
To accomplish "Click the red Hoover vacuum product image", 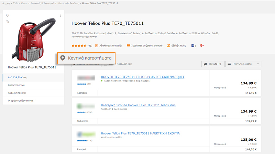I will tap(34, 40).
